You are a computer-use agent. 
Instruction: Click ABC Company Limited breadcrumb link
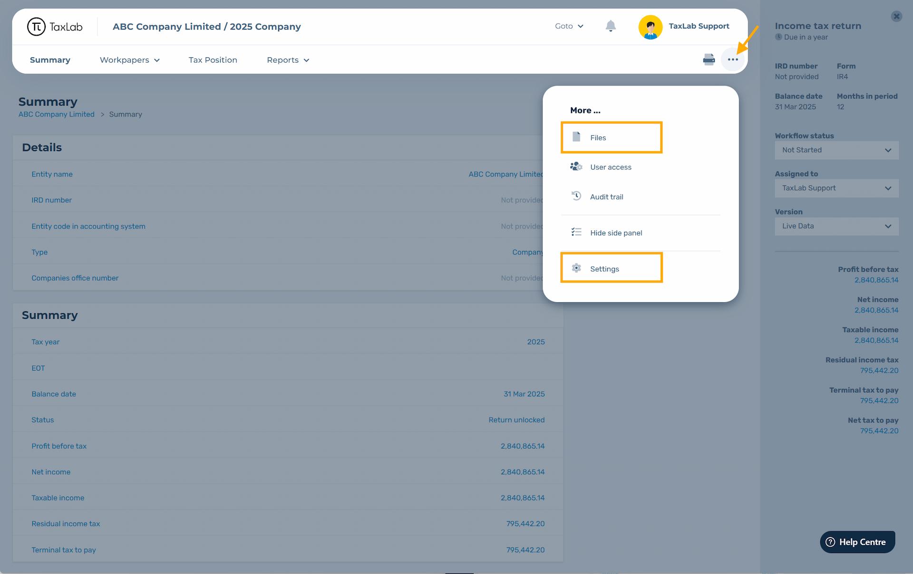(56, 114)
